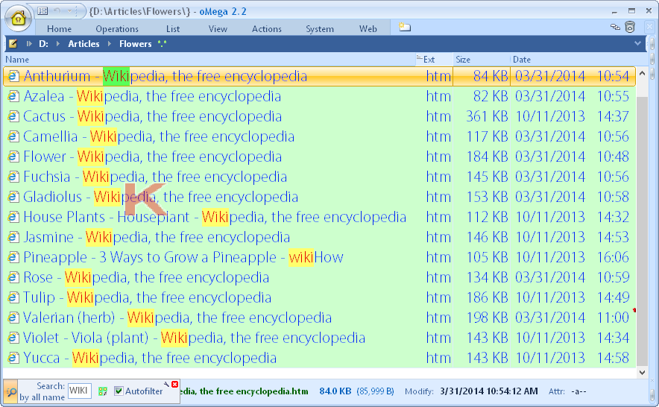Image resolution: width=659 pixels, height=407 pixels.
Task: Open the Home ribbon tab
Action: coord(59,29)
